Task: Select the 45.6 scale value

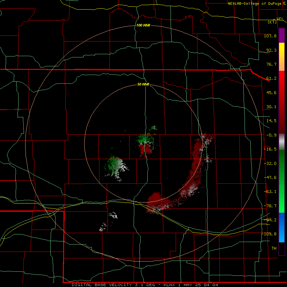Action: pyautogui.click(x=271, y=92)
